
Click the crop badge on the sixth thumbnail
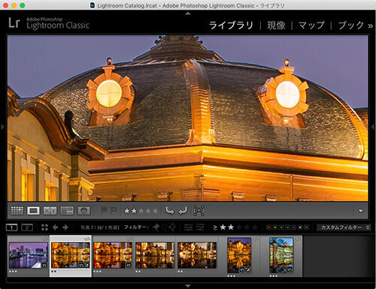coord(248,269)
